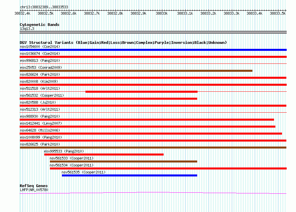Click the red bar under nsv826624
296x212 pixels.
pyautogui.click(x=153, y=78)
